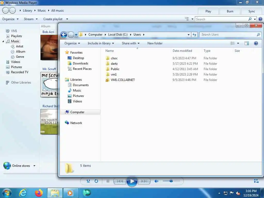
Task: Open the Stream menu
Action: coord(31,19)
